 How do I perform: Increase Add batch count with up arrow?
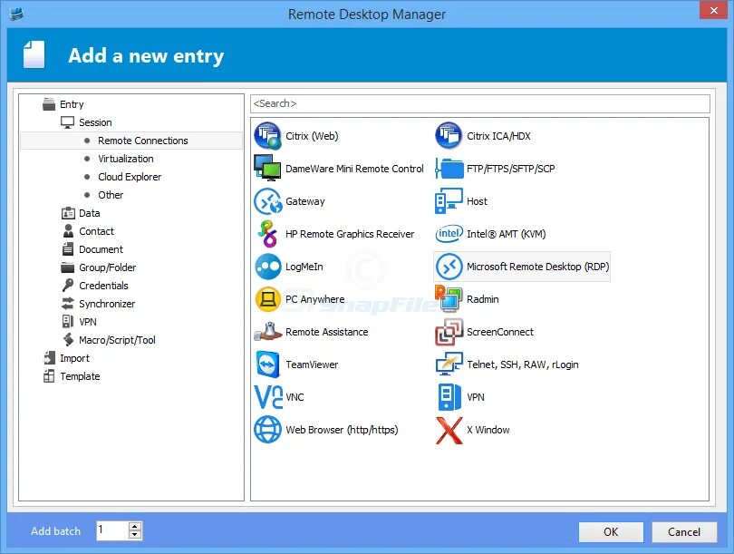[x=135, y=527]
